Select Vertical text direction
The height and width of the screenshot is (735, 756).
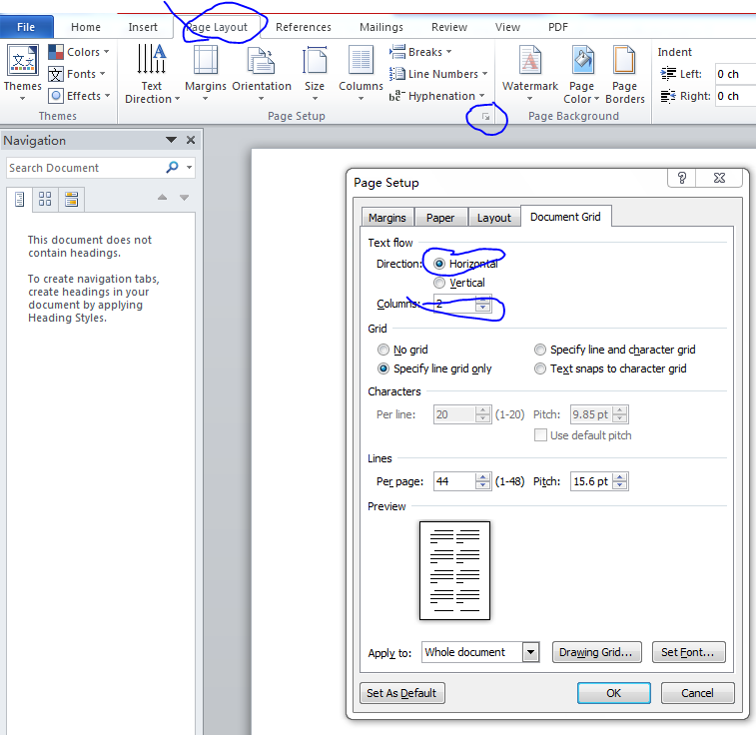pyautogui.click(x=459, y=283)
